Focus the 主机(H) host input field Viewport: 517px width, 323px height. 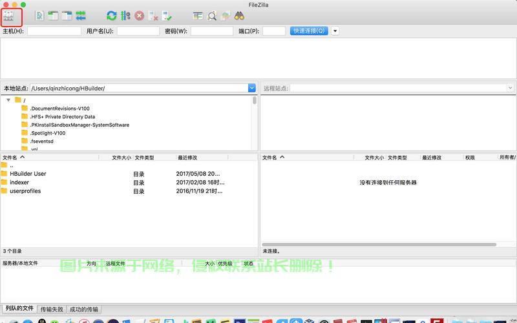pos(54,31)
